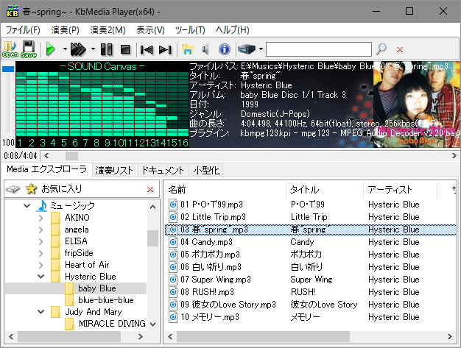Open the dropdown arrow beside the play button
461x348 pixels.
click(65, 49)
